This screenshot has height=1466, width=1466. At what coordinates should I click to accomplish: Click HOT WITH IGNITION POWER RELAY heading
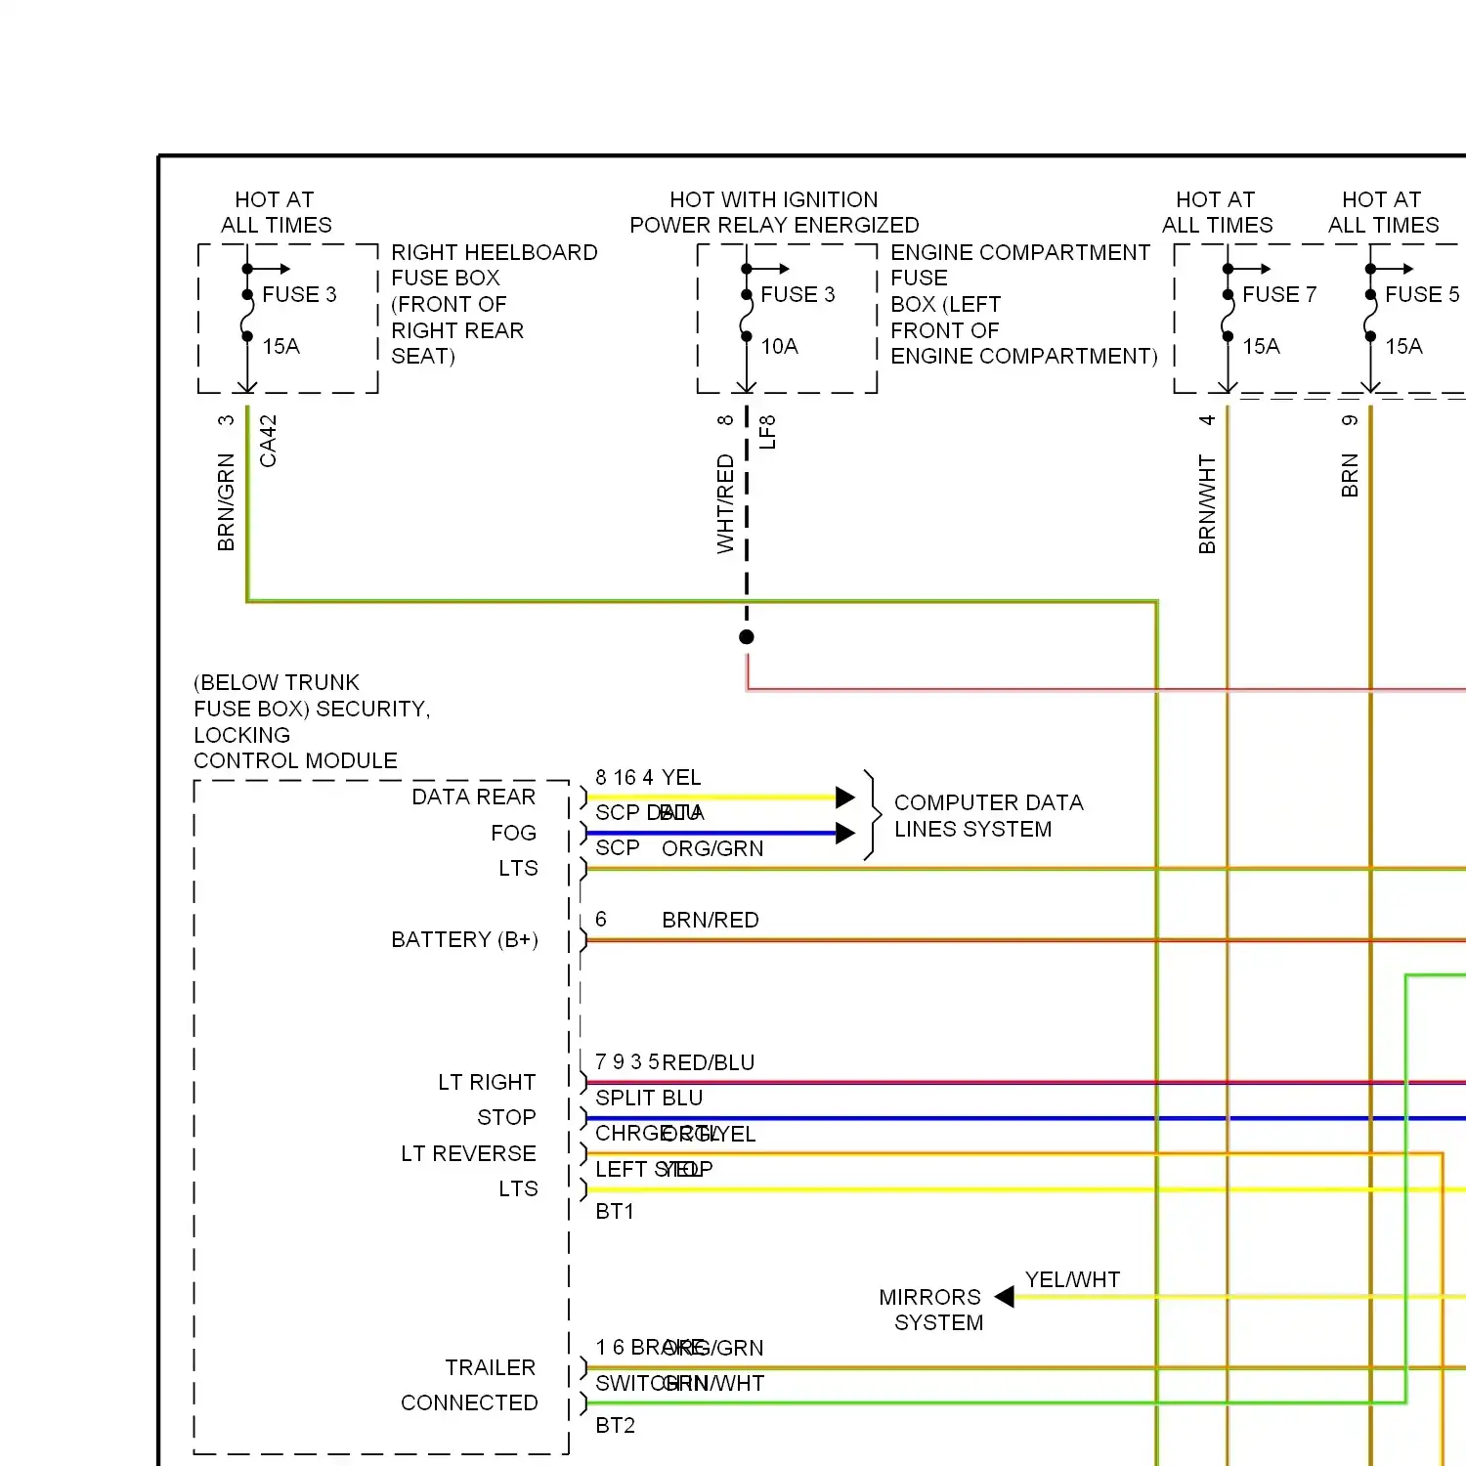click(774, 212)
